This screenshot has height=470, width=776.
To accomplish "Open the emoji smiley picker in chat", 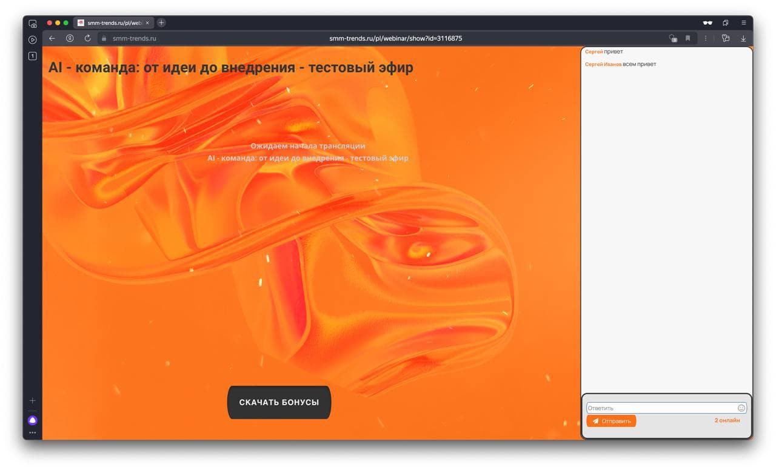I will click(741, 408).
